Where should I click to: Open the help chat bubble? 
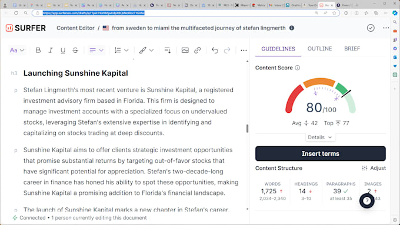pos(367,201)
